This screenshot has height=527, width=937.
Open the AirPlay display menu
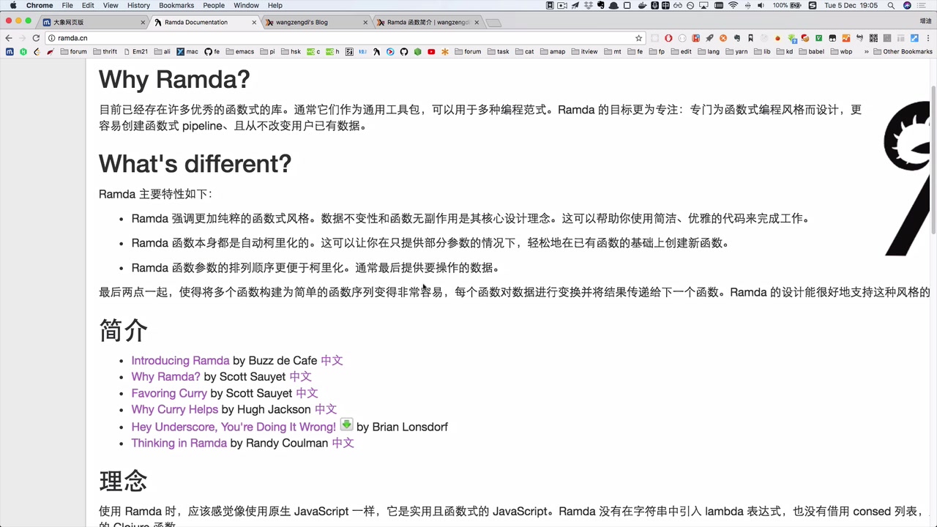pyautogui.click(x=703, y=5)
